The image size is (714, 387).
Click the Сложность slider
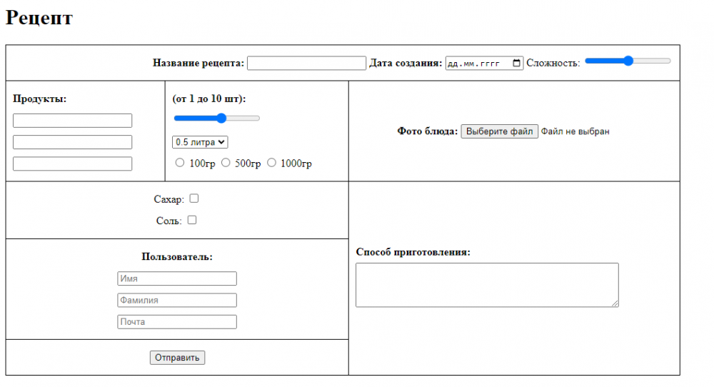coord(628,61)
